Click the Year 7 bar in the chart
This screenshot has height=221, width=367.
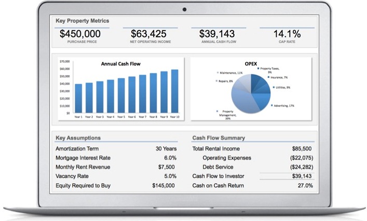click(143, 94)
